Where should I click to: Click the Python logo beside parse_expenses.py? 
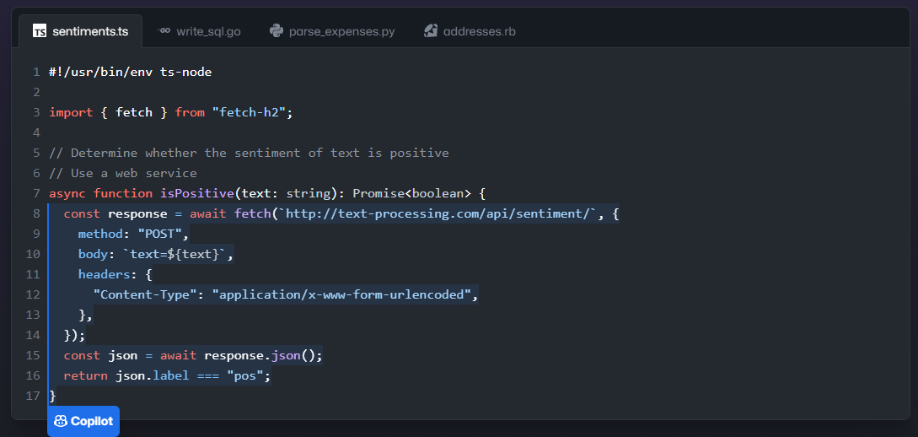click(276, 31)
